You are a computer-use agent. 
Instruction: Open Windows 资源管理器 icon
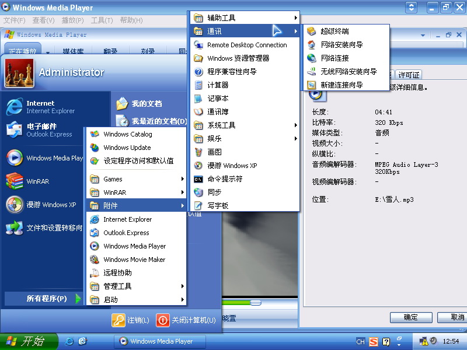pos(198,58)
